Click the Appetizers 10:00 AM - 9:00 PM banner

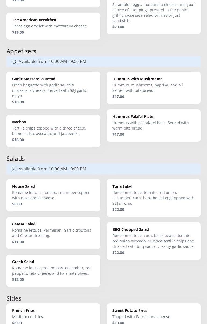click(103, 61)
